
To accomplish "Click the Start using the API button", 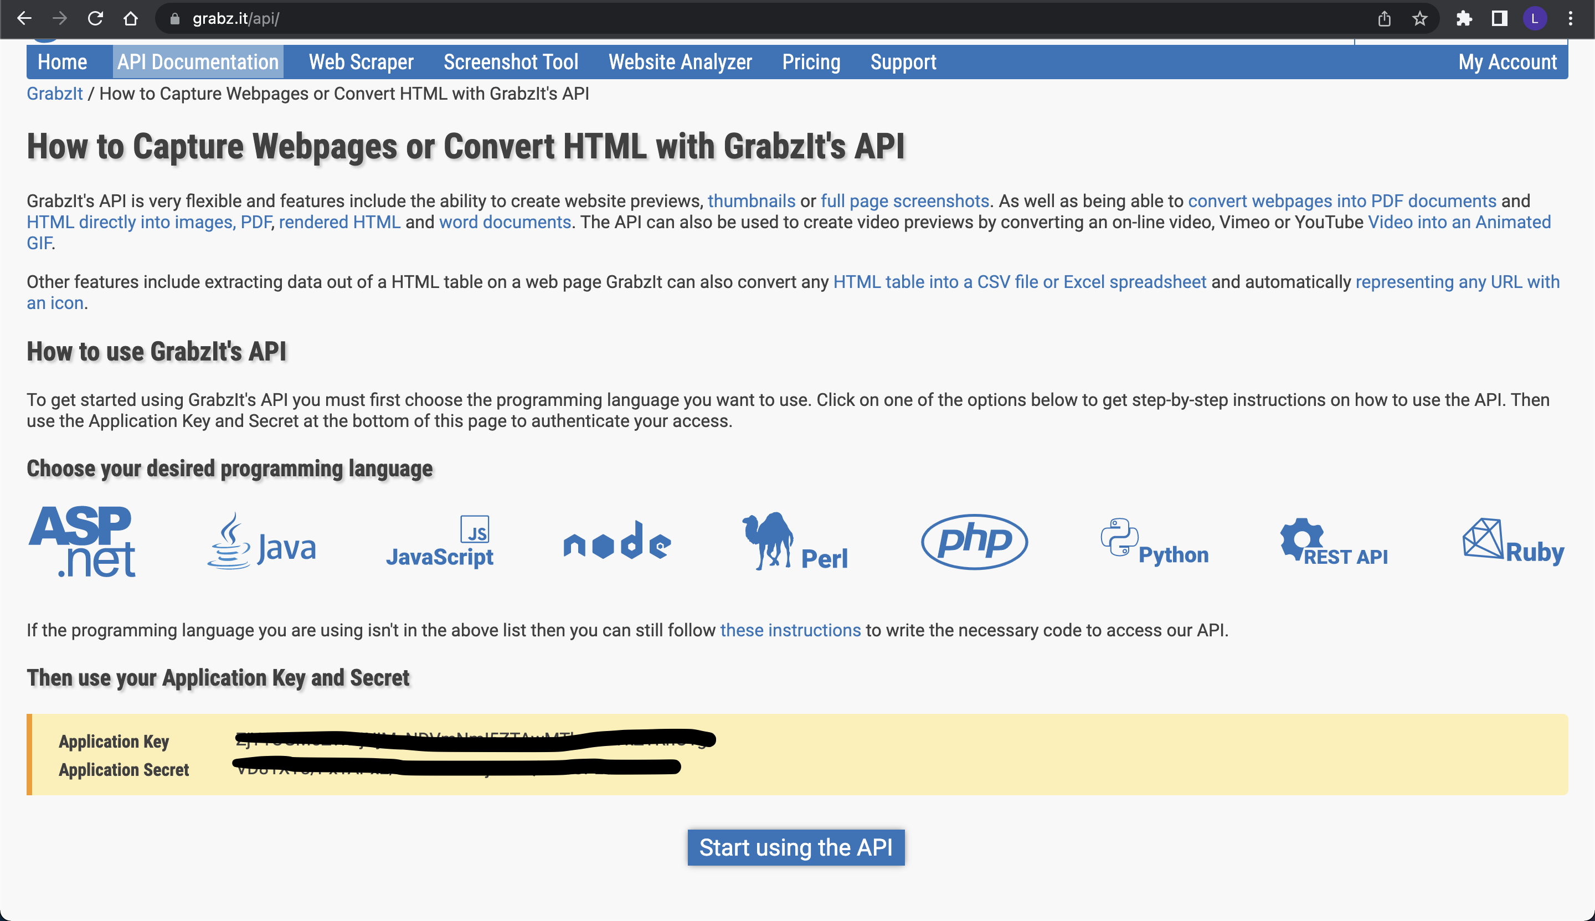I will click(796, 847).
